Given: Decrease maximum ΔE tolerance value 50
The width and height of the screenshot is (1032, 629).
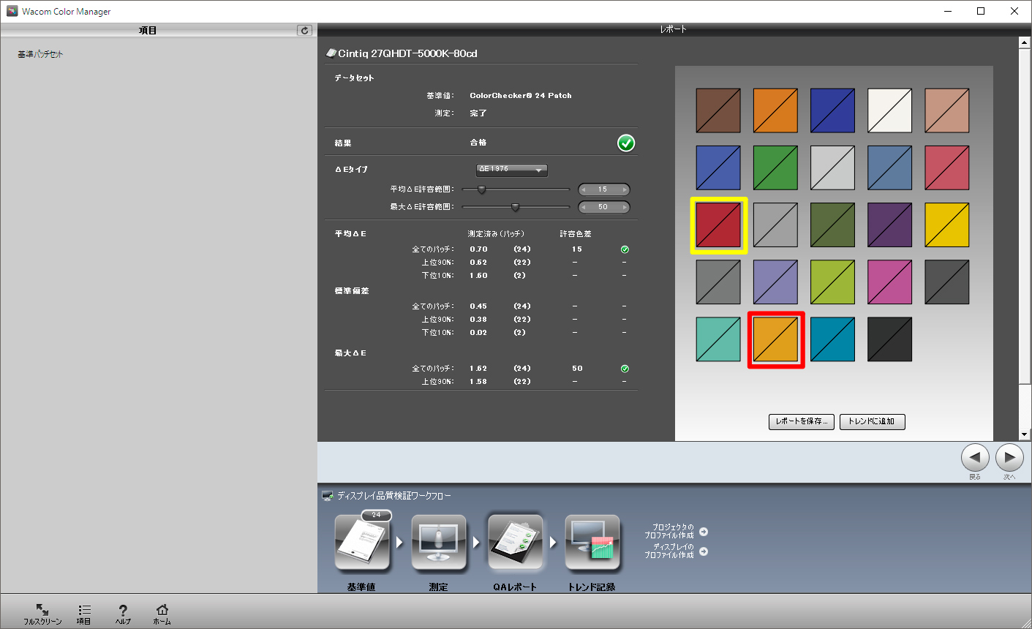Looking at the screenshot, I should click(584, 207).
